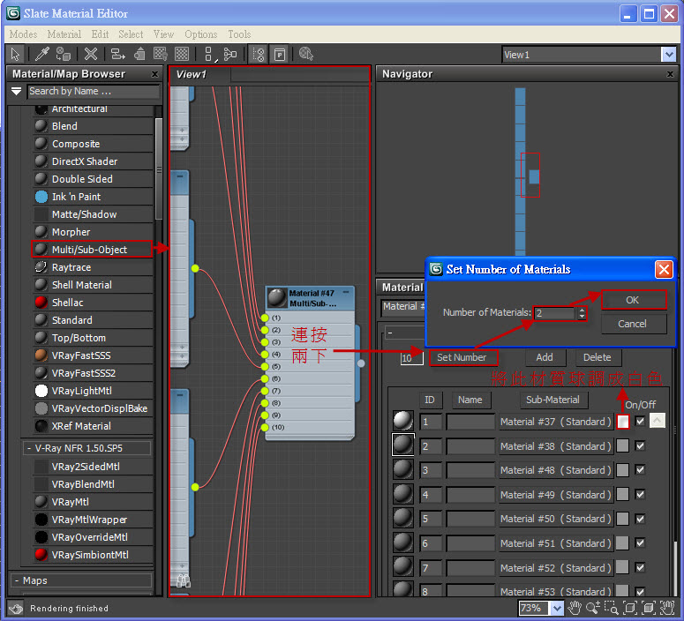Switch to the View1 tab
684x621 pixels.
click(x=191, y=75)
